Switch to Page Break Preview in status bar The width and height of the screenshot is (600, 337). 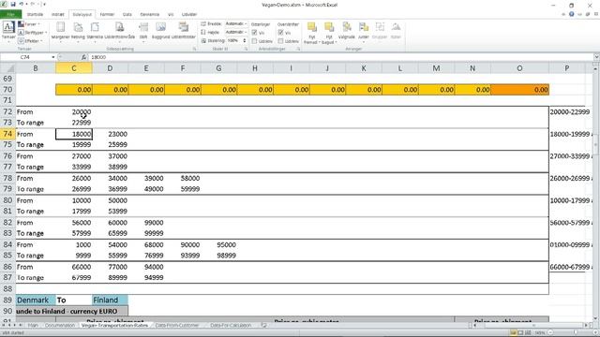(x=528, y=333)
